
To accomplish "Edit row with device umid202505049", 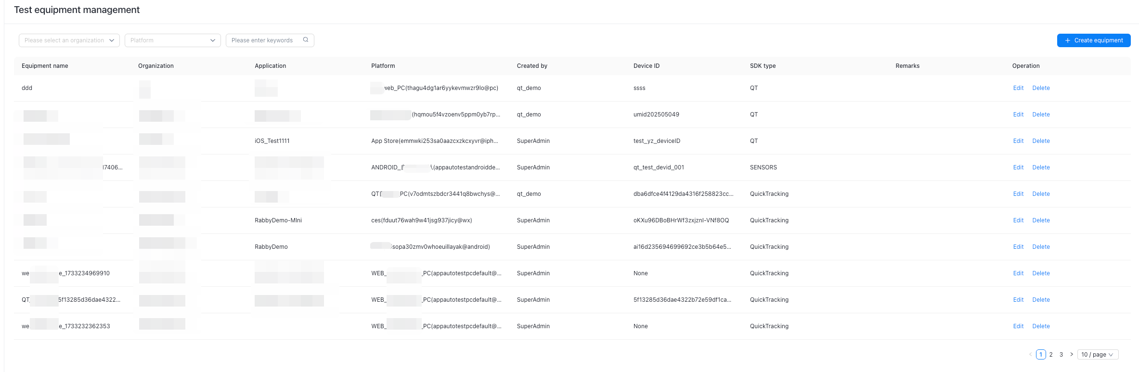I will (1018, 115).
